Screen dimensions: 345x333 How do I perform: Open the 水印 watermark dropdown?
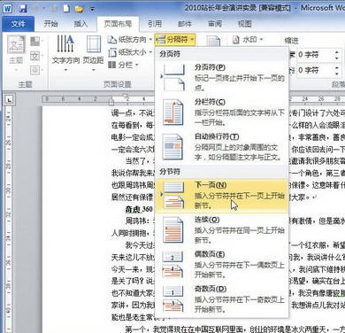click(x=248, y=39)
